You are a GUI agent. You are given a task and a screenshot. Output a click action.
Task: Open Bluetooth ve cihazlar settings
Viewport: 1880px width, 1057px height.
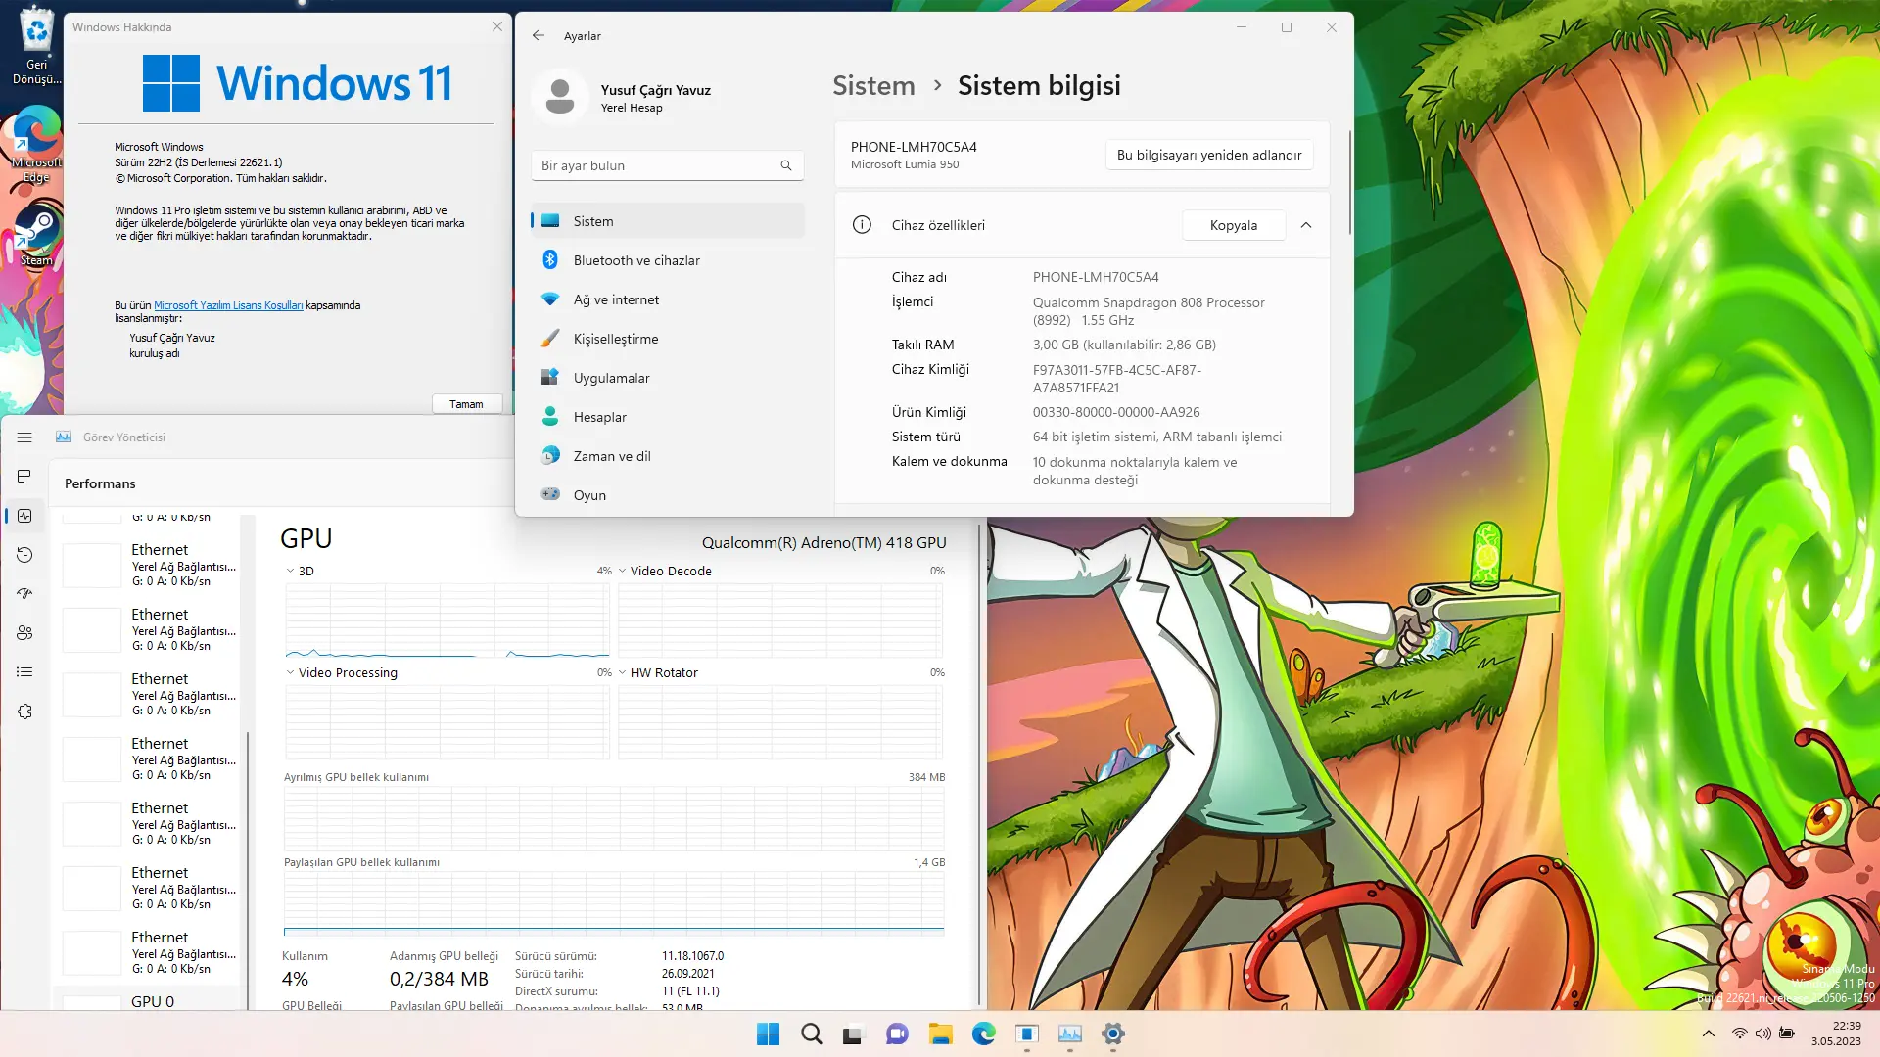tap(668, 260)
